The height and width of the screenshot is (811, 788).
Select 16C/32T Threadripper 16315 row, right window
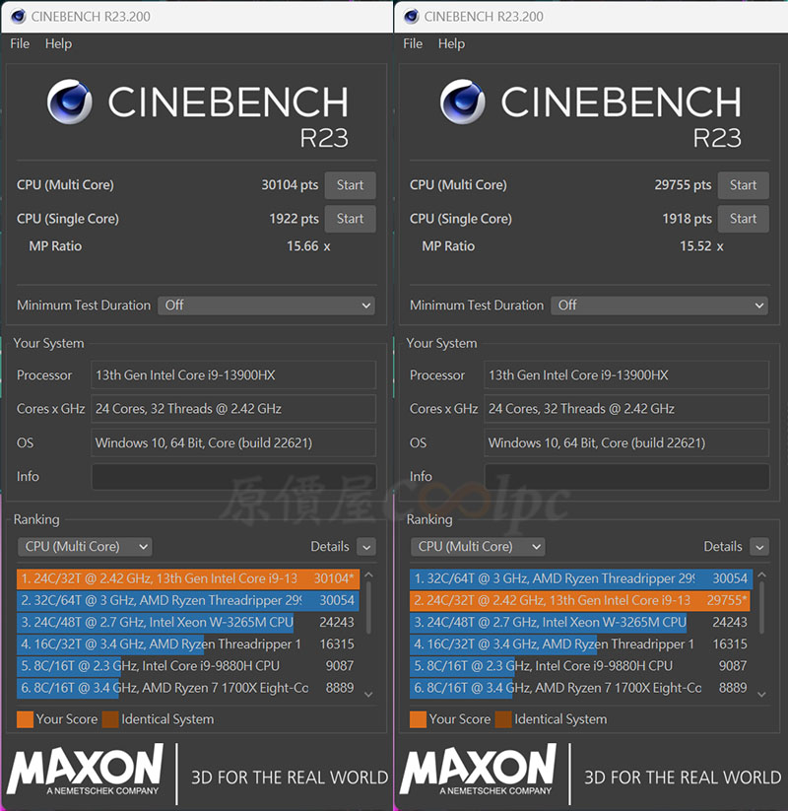click(581, 643)
